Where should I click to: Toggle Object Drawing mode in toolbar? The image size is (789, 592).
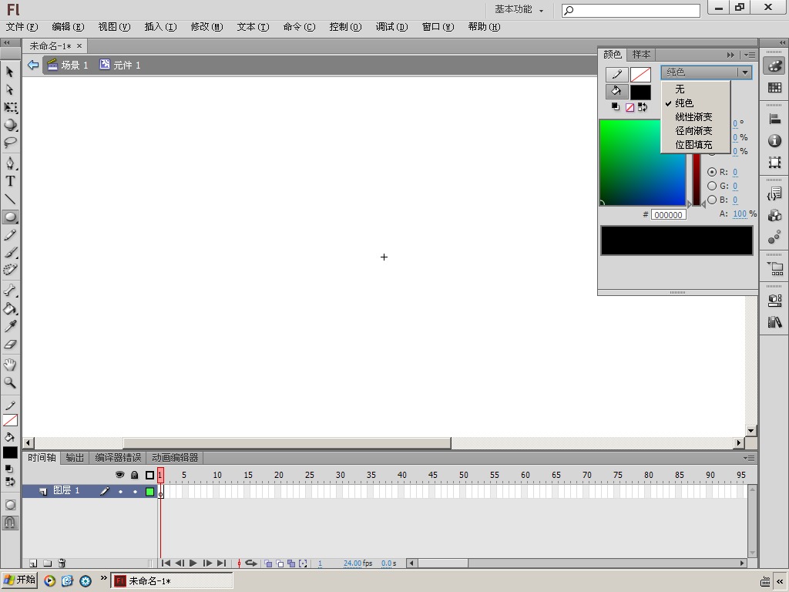pos(10,505)
